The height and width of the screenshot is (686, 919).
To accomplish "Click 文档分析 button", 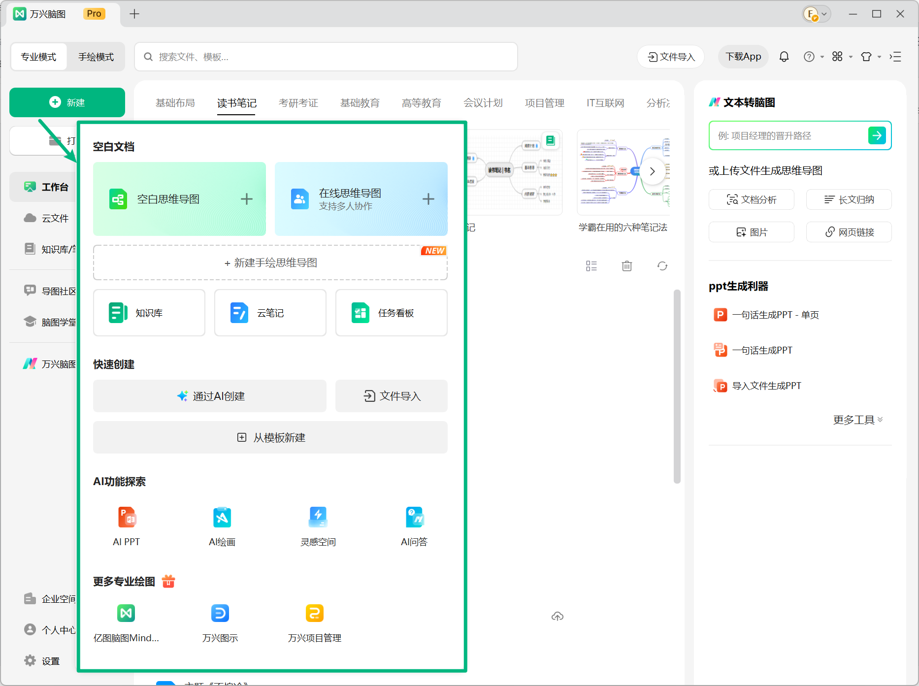I will pyautogui.click(x=752, y=199).
